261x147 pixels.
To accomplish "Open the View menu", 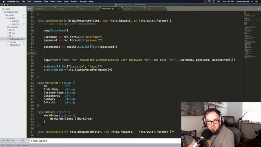I will click(53, 2).
